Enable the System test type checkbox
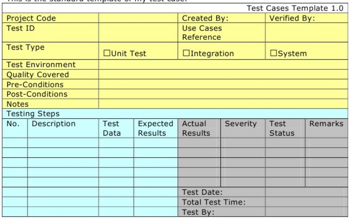 [273, 54]
